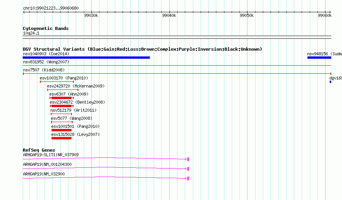Open esv1001501 (Pang2010) variant label
The height and width of the screenshot is (200, 342).
point(75,126)
